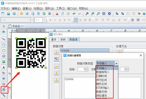This screenshot has height=99, width=146.
Task: Switch to the 条码 tab
Action: (x=63, y=40)
